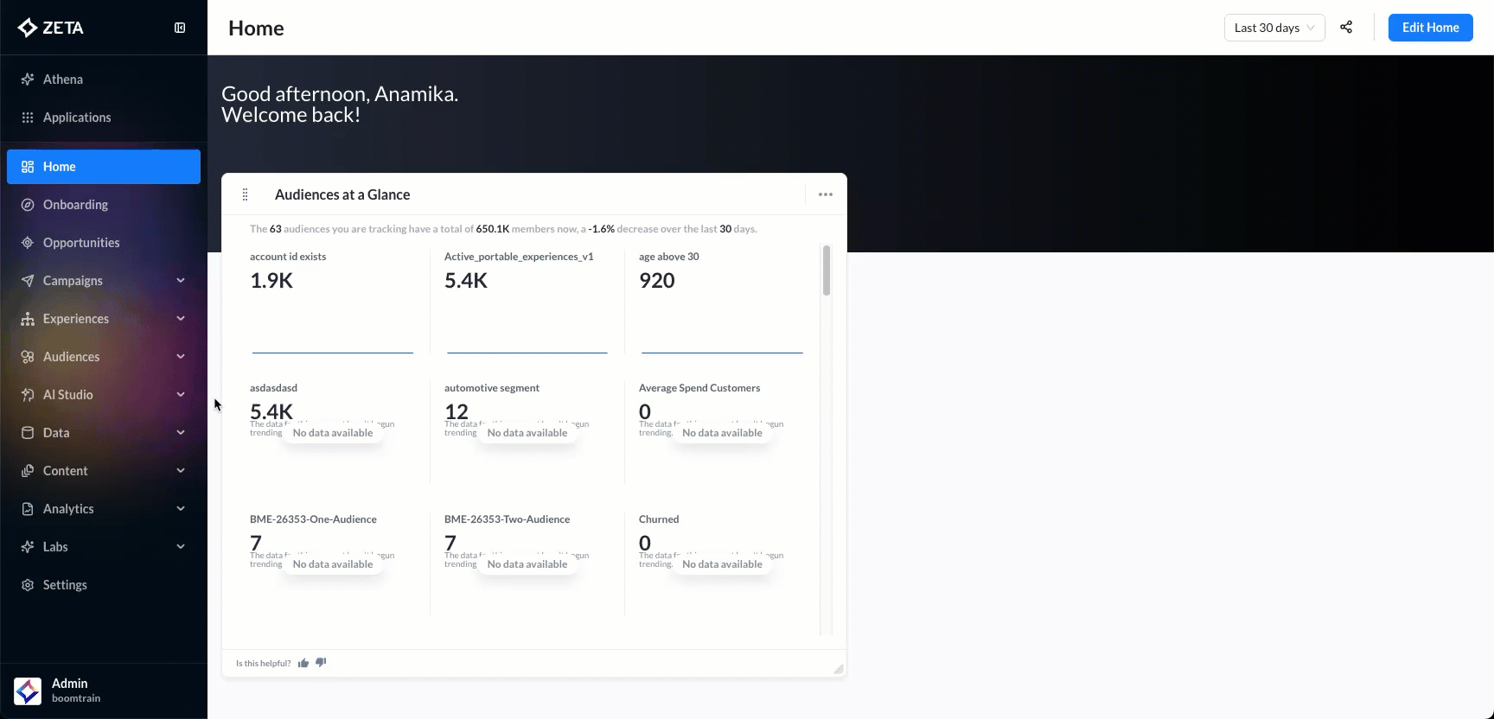Click the Zeta logo
The image size is (1494, 719).
click(x=51, y=28)
